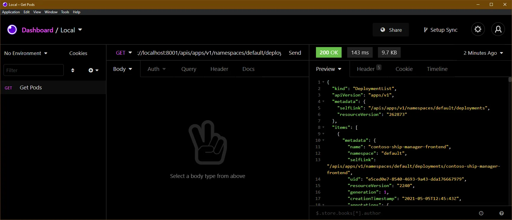Open the GET method dropdown
The image size is (512, 220).
[x=124, y=53]
